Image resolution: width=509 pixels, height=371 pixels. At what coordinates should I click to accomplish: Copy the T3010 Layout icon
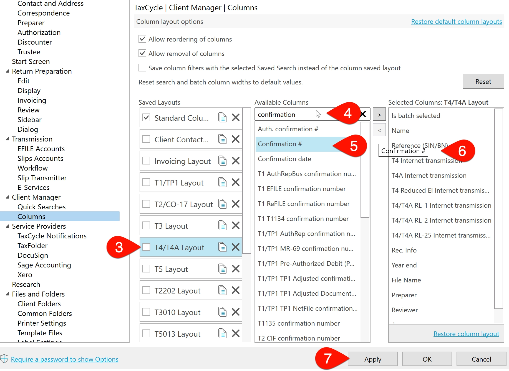(222, 312)
